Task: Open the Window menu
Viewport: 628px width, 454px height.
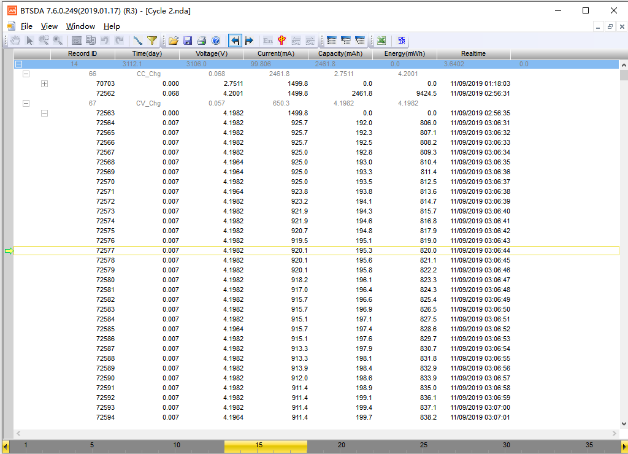Action: 80,26
